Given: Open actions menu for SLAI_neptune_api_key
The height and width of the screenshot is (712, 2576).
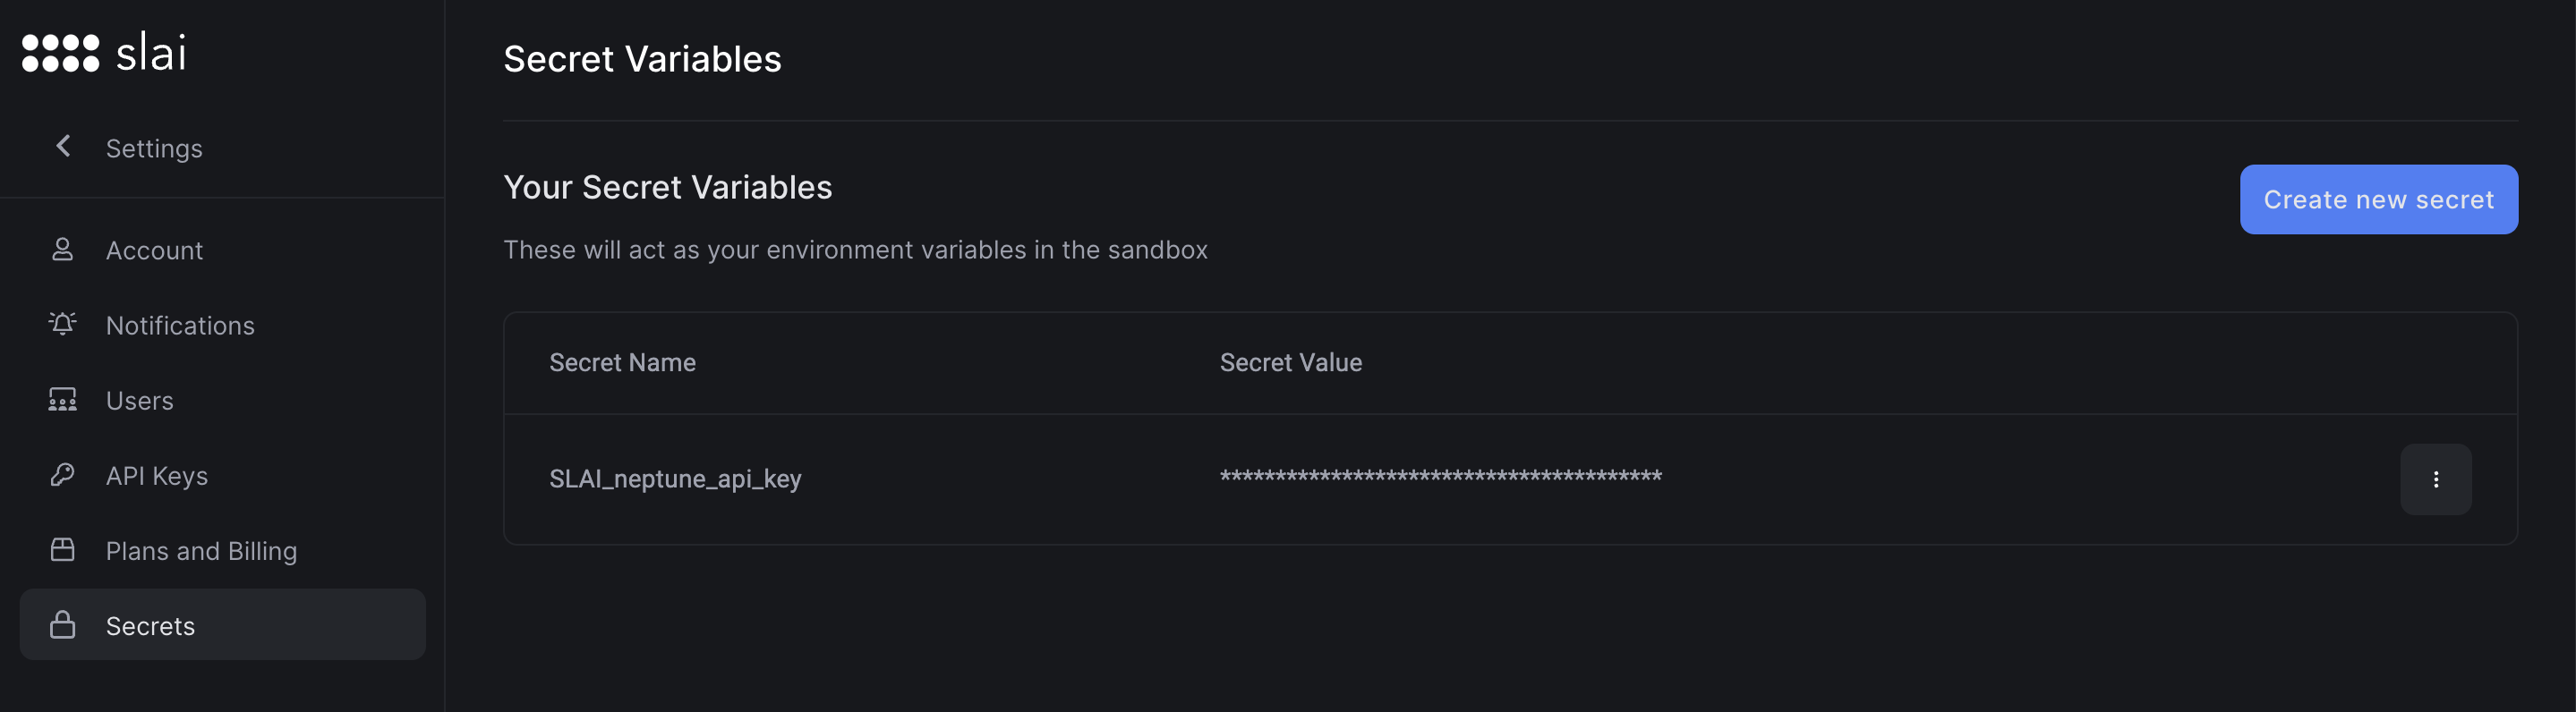Looking at the screenshot, I should (2435, 479).
